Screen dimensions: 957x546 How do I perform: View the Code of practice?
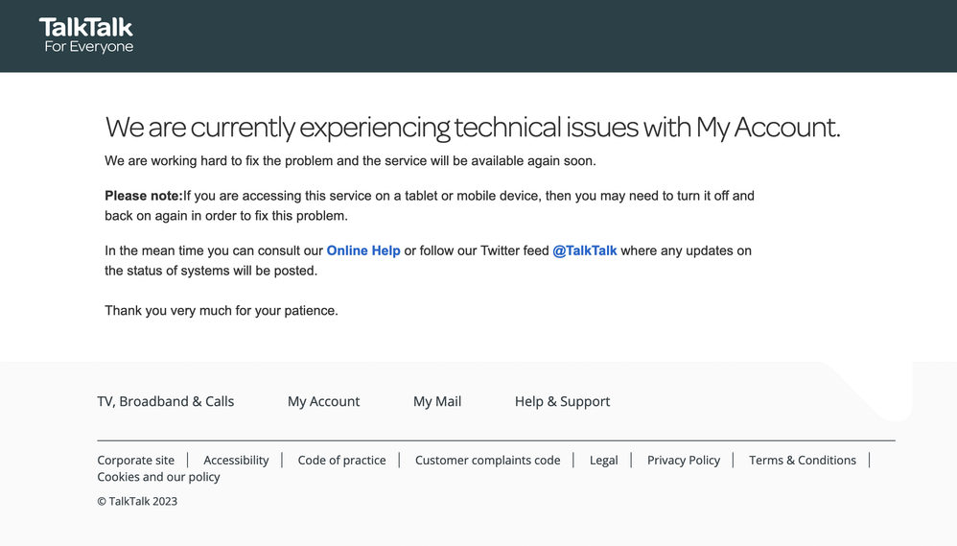point(341,460)
